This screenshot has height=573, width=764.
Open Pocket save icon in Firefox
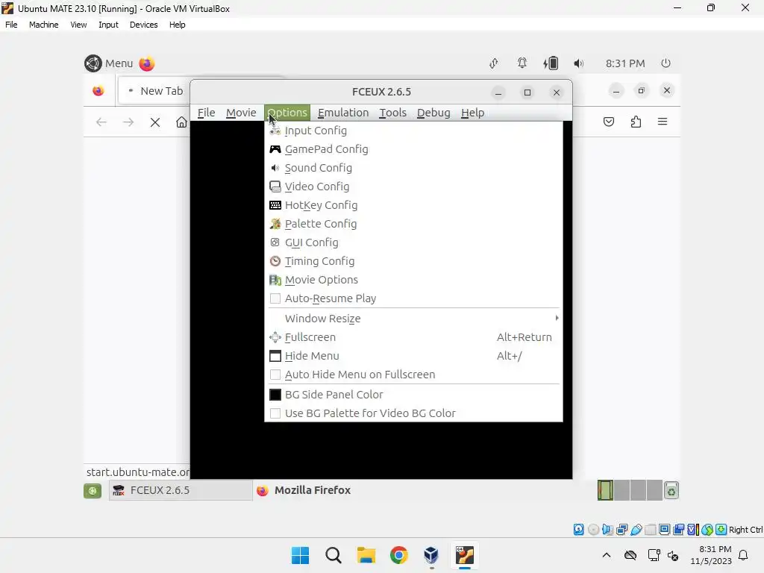point(609,122)
